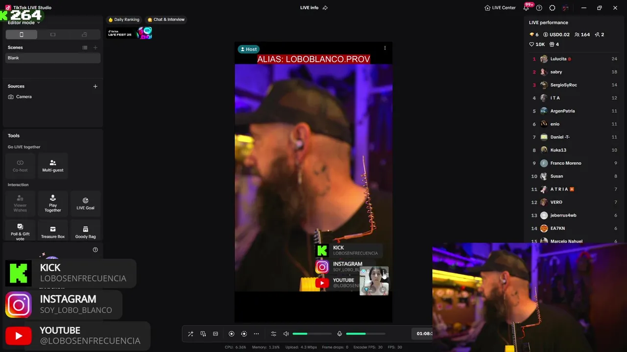Image resolution: width=627 pixels, height=352 pixels.
Task: Add a new scene with plus icon
Action: [96, 47]
